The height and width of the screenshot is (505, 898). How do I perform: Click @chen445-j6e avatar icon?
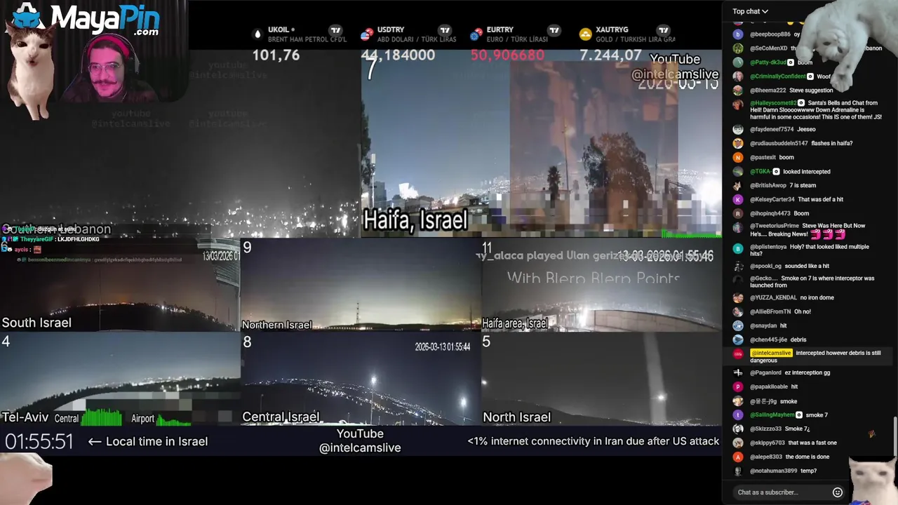coord(738,339)
